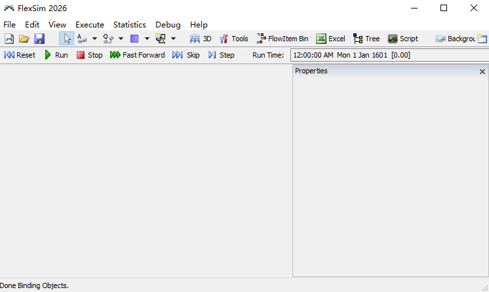Skip to the next event time
489x292 pixels.
tap(186, 55)
